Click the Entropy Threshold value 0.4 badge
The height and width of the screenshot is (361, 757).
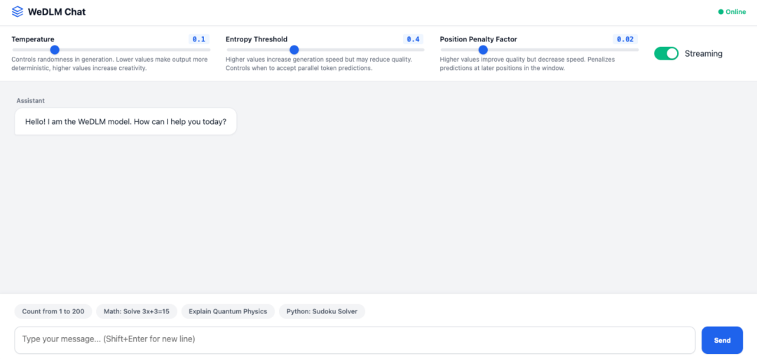click(414, 39)
